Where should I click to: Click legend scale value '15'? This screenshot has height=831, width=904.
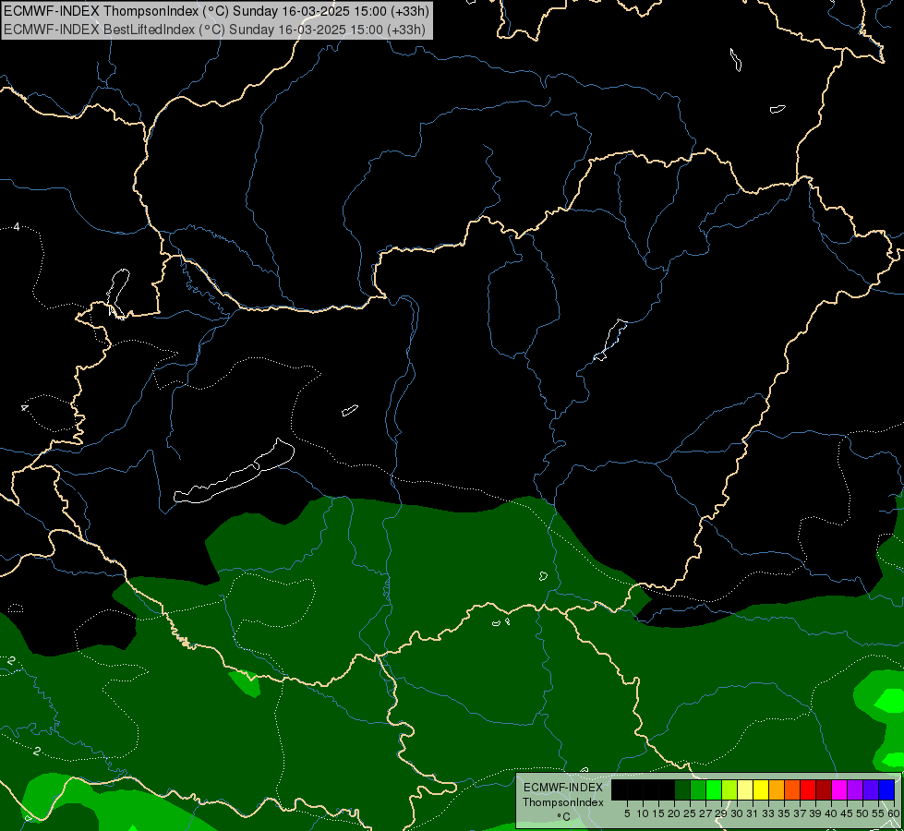tap(658, 813)
